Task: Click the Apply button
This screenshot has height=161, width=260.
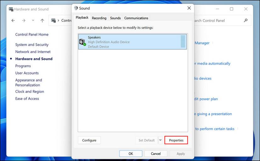Action: pyautogui.click(x=181, y=154)
